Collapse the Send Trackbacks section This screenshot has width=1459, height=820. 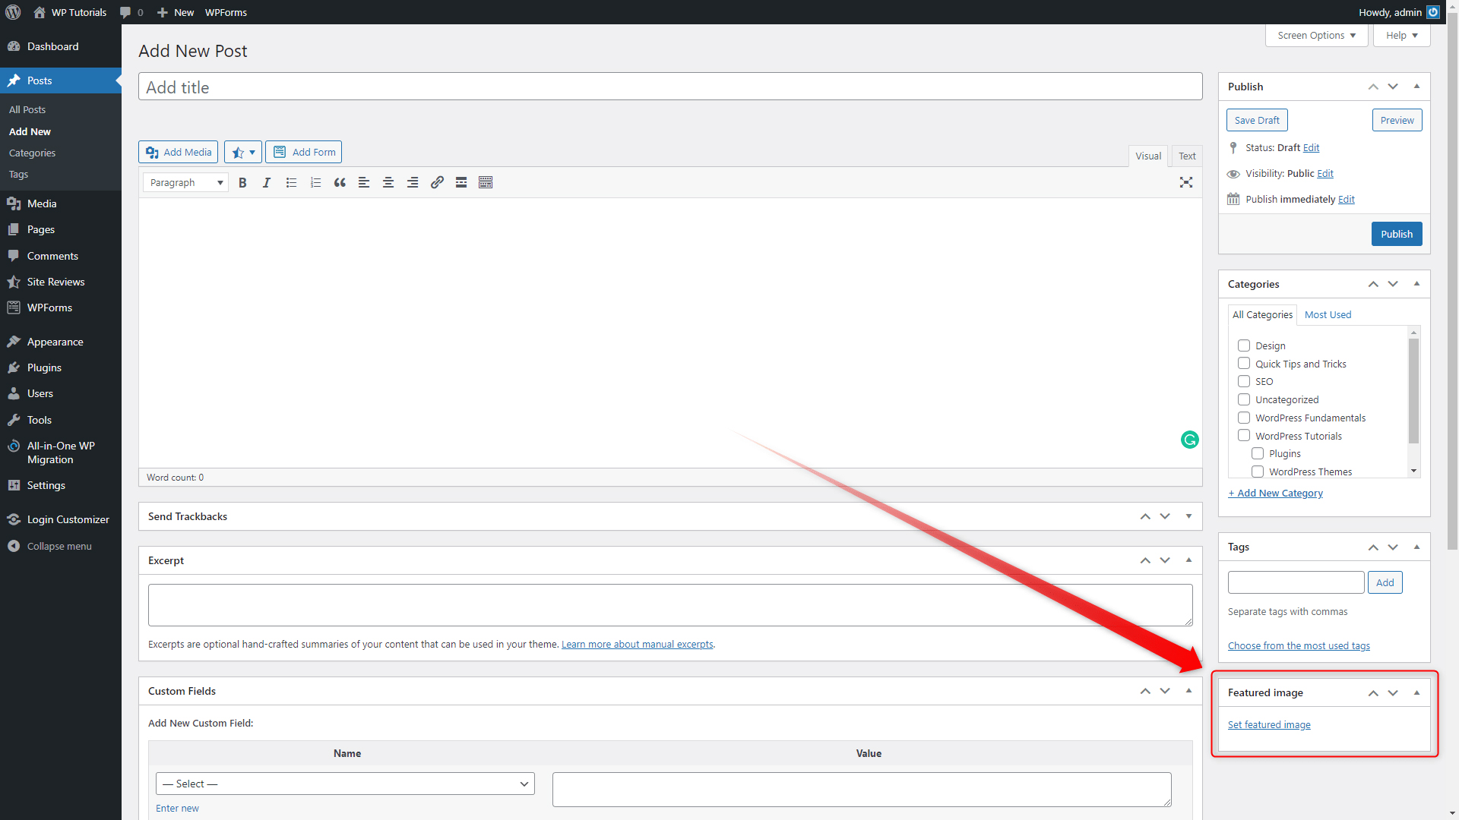(x=1188, y=516)
